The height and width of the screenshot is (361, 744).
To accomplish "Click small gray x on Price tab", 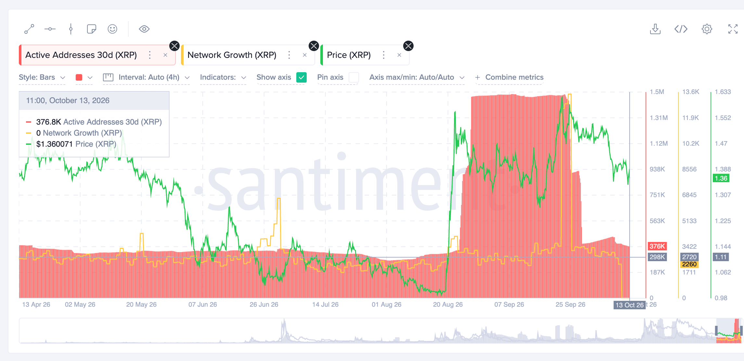I will (x=399, y=55).
